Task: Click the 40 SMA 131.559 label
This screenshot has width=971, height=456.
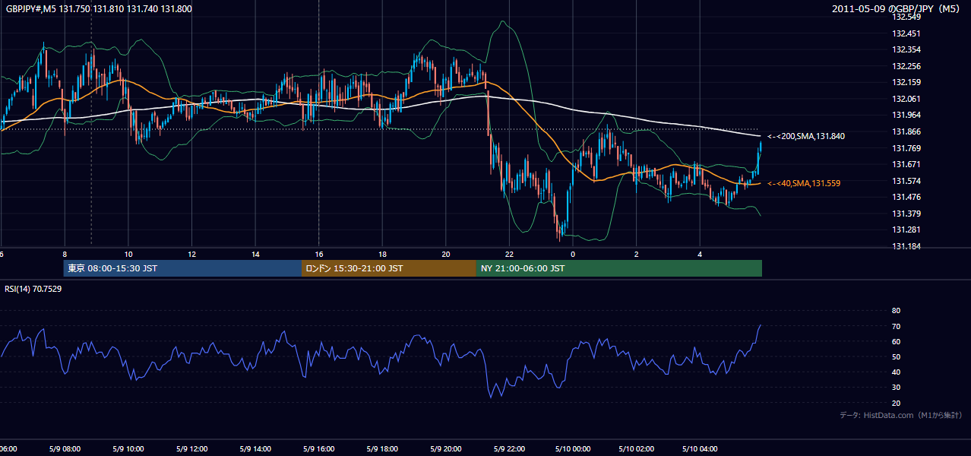Action: click(804, 183)
